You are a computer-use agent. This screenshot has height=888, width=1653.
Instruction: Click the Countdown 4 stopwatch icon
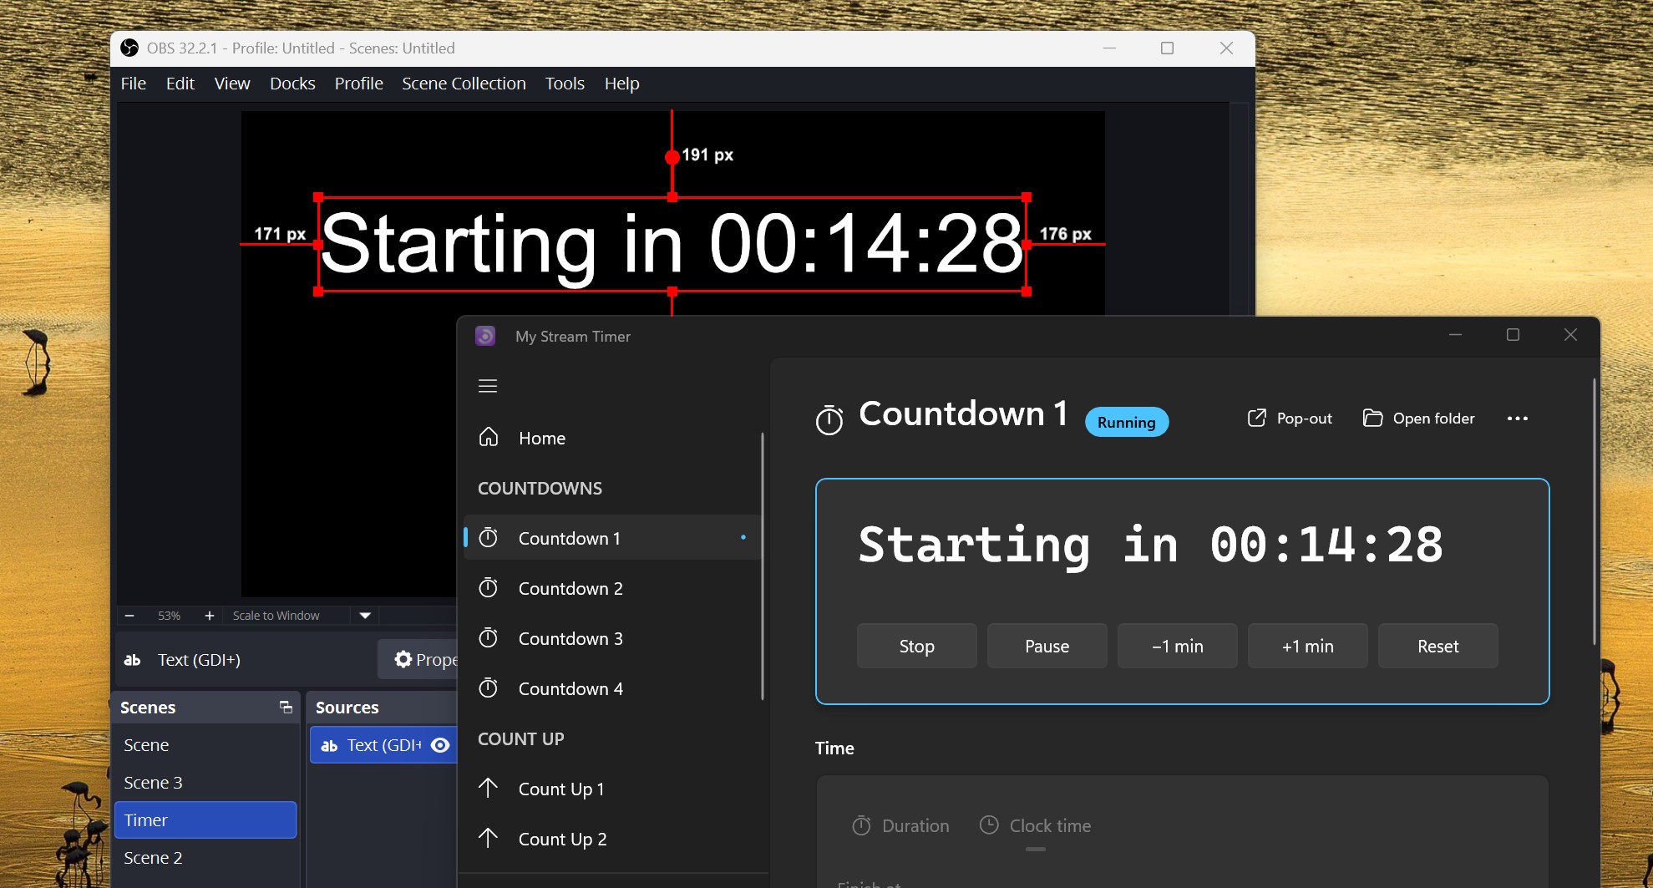coord(489,688)
